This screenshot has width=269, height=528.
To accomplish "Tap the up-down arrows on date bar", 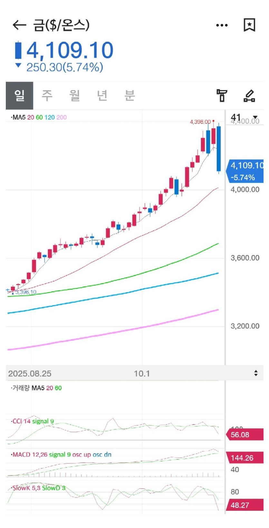I will pos(256,373).
